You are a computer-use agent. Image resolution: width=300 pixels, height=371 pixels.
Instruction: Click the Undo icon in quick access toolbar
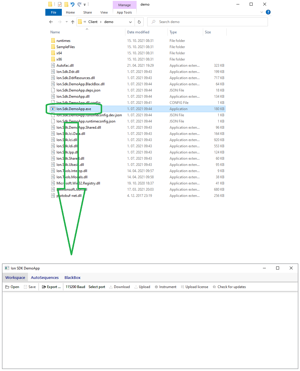[72, 4]
